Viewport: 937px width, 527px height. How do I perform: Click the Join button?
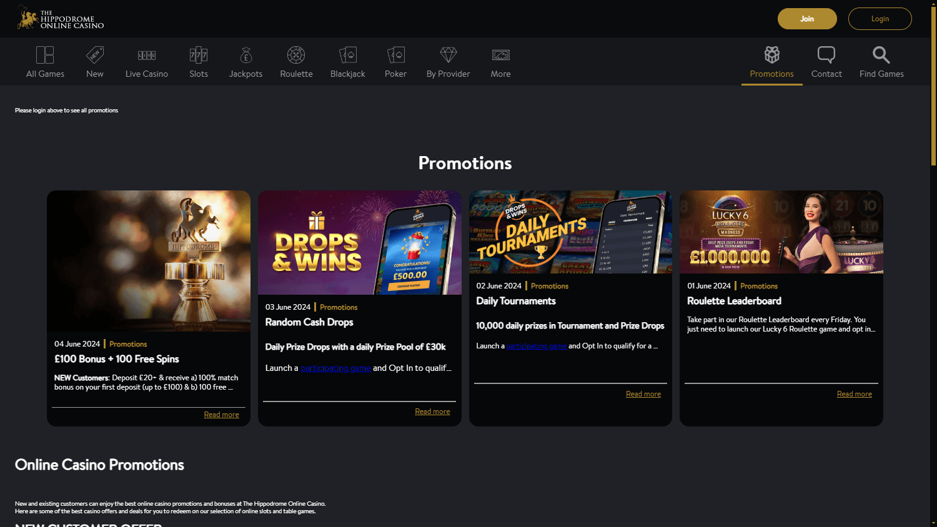click(x=806, y=19)
